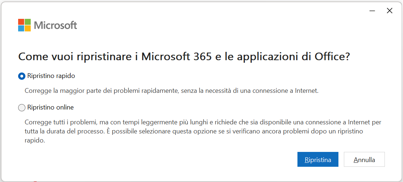
Task: Select the Ripristino rapido radio button
Action: coord(22,76)
